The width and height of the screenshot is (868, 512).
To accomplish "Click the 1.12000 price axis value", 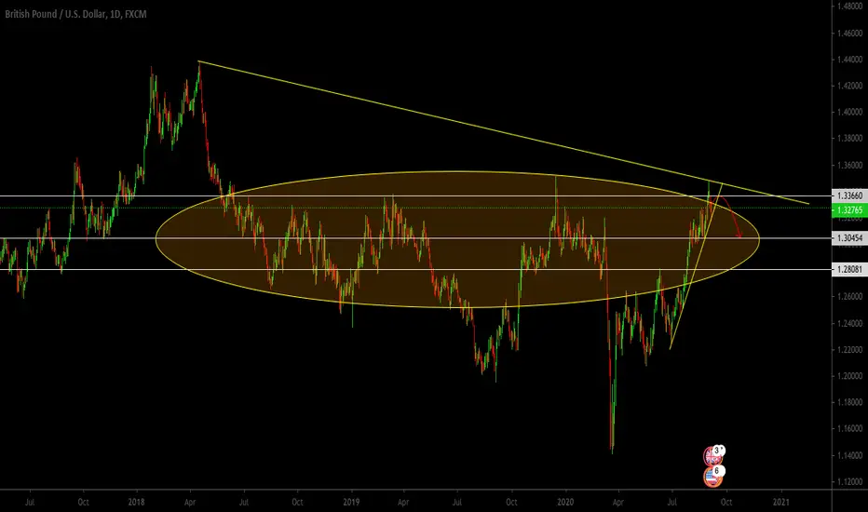I will [849, 481].
